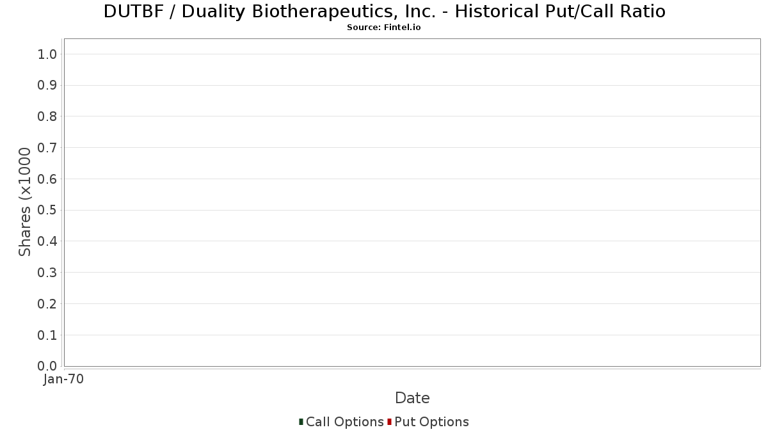Click the 0.8 y-axis tick label
Viewport: 768px width, 432px height.
tap(47, 116)
